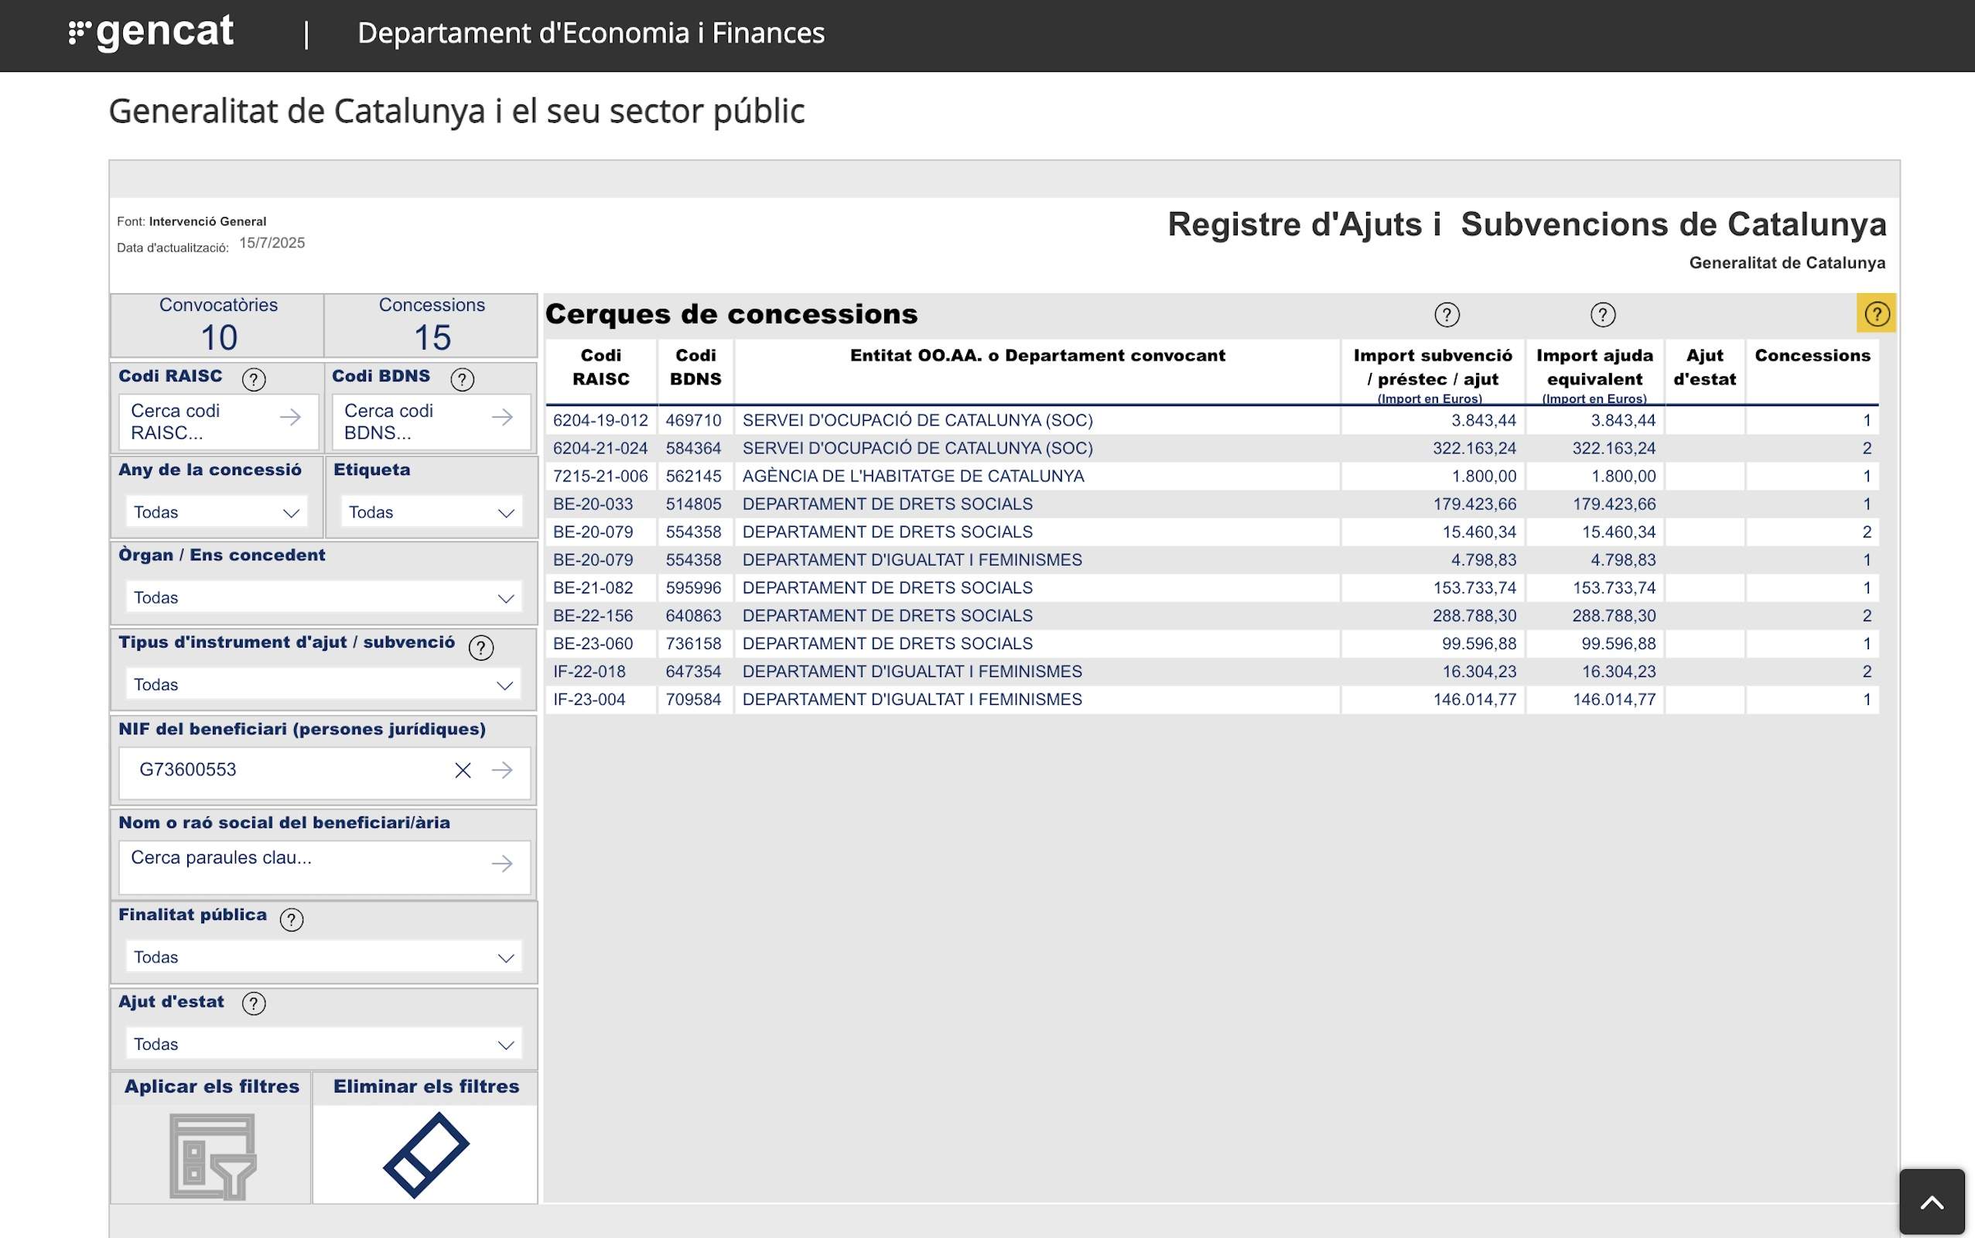
Task: Open help icon for Finalitat pública
Action: 292,920
